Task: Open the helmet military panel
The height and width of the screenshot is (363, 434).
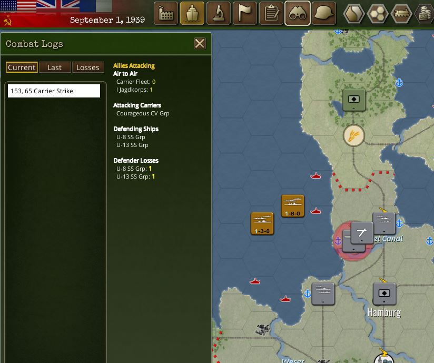Action: tap(323, 13)
